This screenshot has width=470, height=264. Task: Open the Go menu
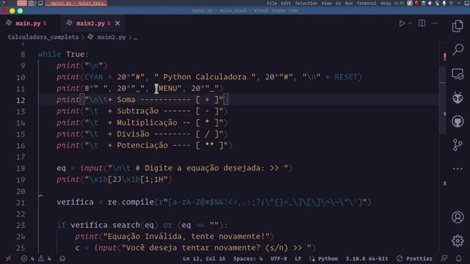[x=338, y=3]
